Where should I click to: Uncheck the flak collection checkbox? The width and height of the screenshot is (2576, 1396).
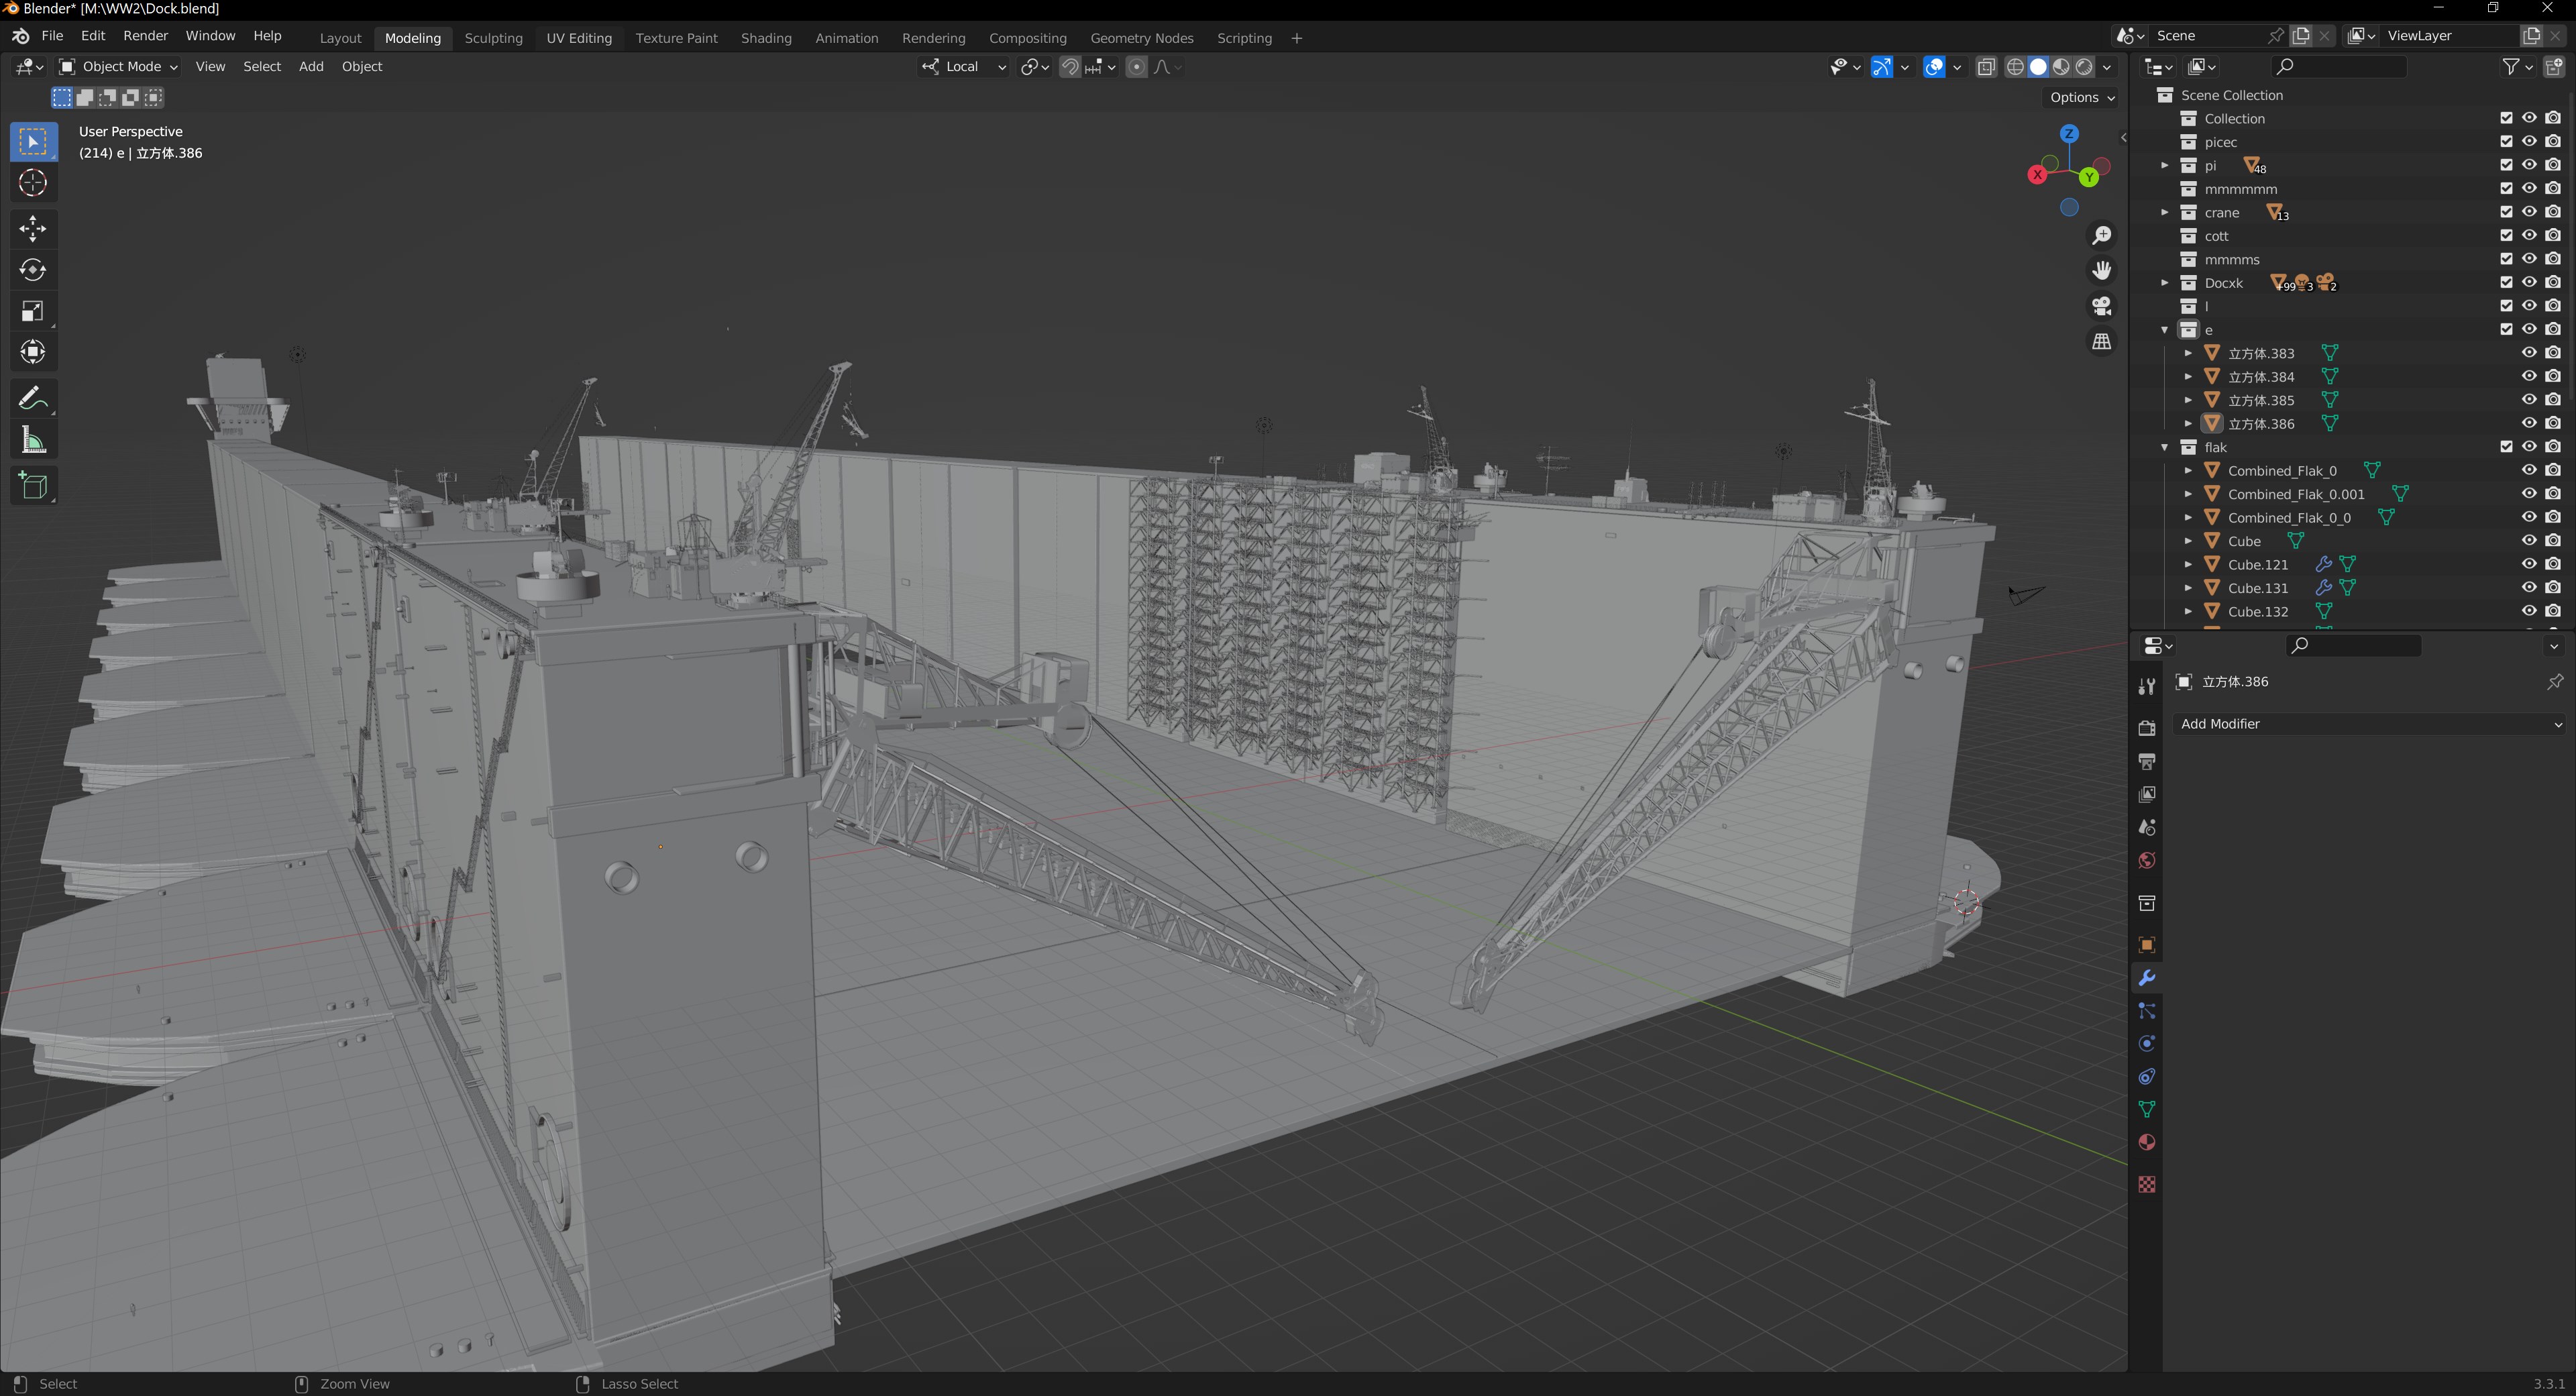(2506, 447)
